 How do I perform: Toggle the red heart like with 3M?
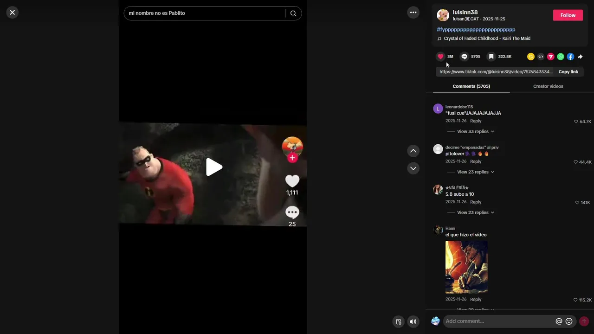[440, 57]
